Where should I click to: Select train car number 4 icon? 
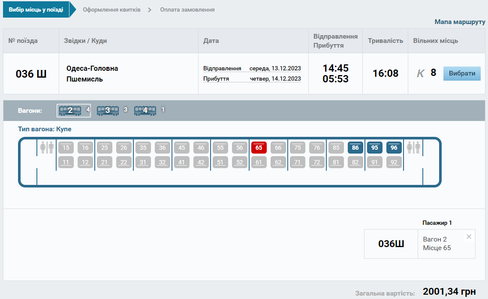[145, 110]
